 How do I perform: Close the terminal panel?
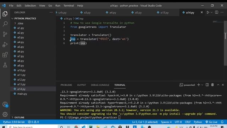(x=223, y=85)
